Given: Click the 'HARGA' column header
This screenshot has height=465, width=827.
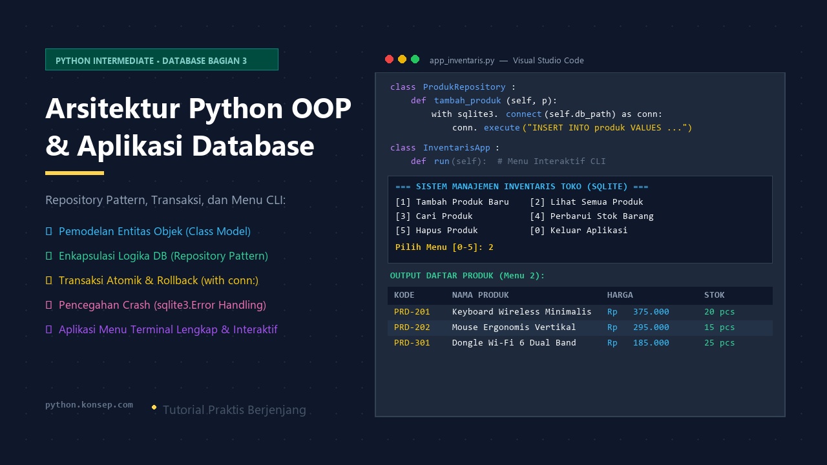Looking at the screenshot, I should point(620,295).
